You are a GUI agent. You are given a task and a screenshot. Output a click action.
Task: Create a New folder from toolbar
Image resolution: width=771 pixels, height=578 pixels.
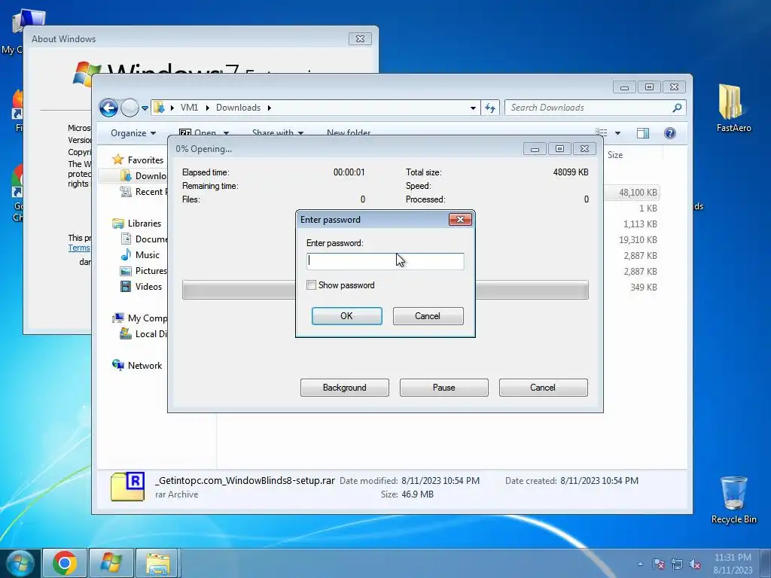349,132
